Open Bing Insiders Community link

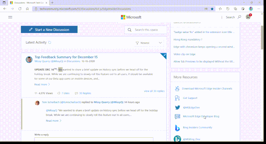coord(197,127)
